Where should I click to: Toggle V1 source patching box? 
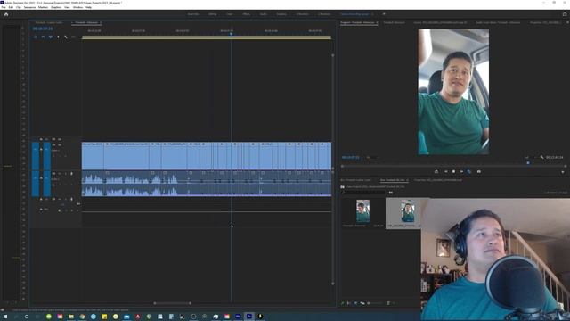(36, 156)
